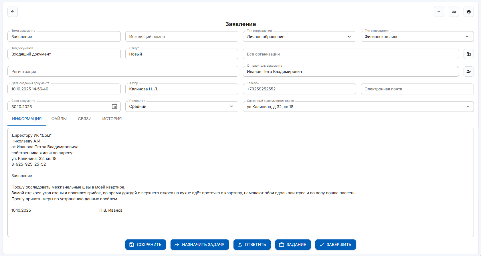Expand the linked address dropdown
The image size is (481, 256).
coord(468,106)
